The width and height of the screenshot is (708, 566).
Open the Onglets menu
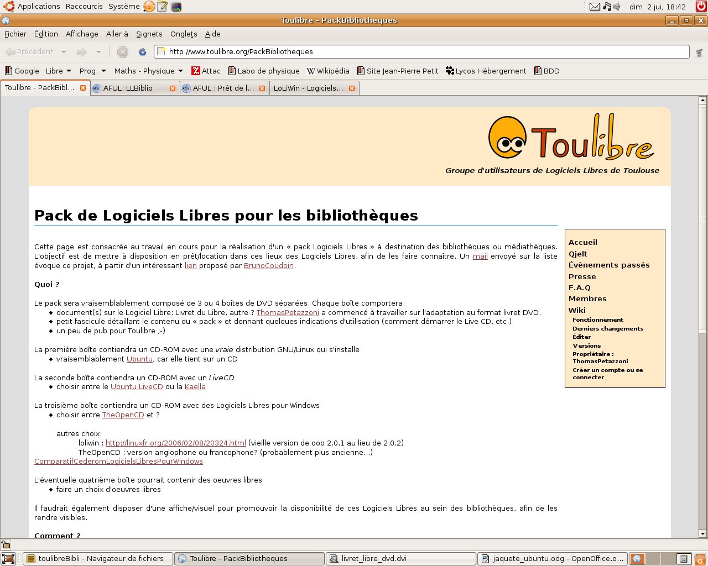click(184, 34)
